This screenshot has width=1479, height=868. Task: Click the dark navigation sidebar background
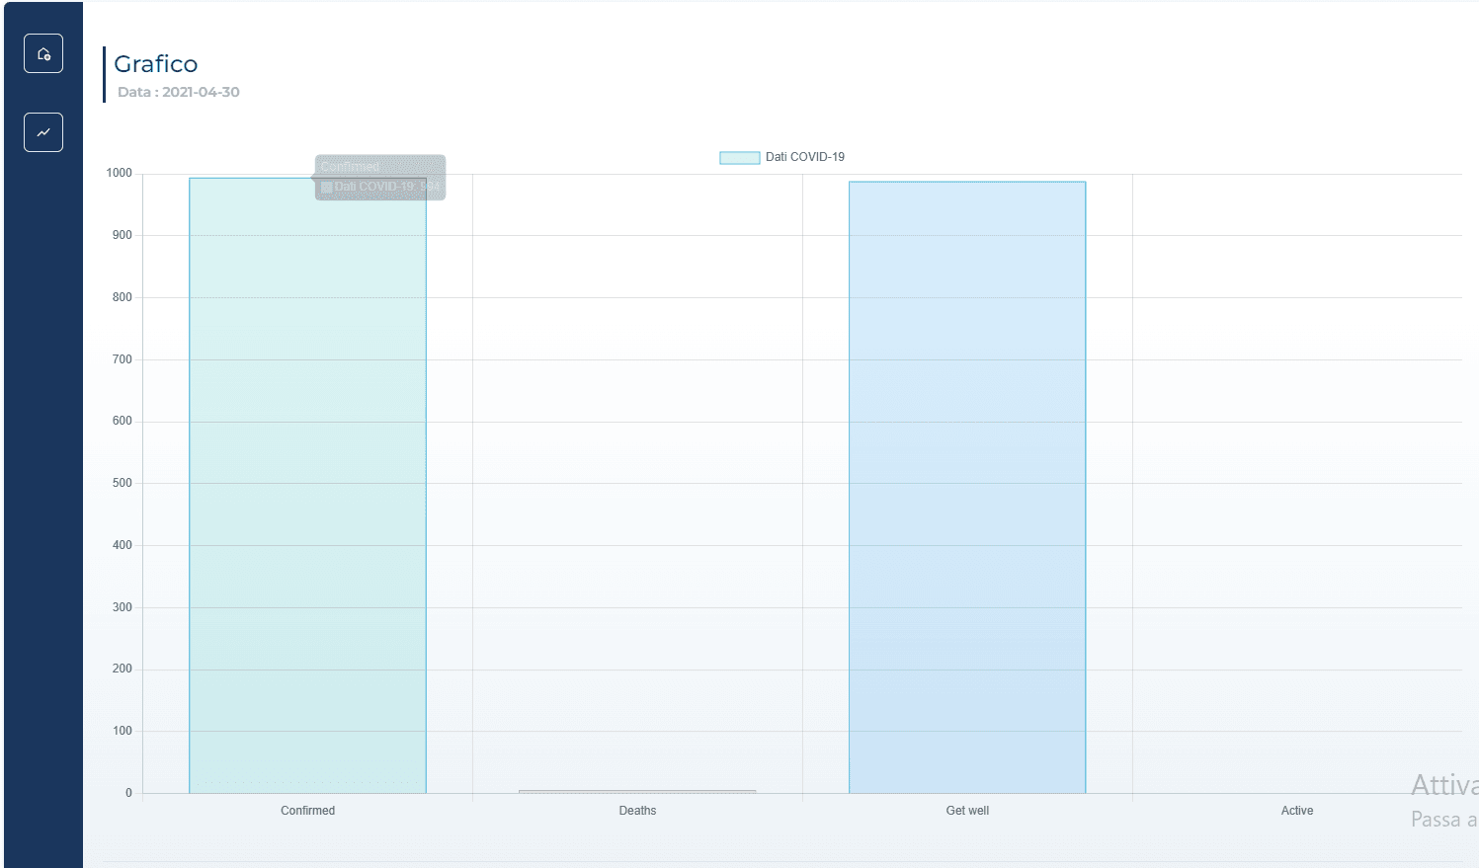43,444
